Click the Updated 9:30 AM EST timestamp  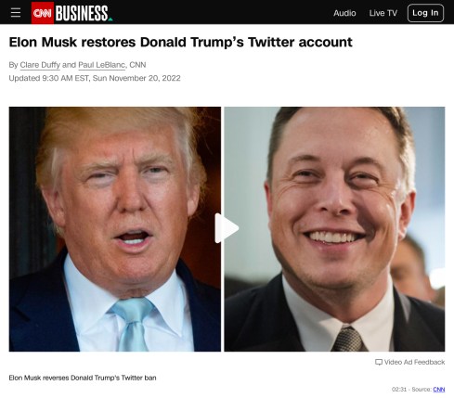point(95,78)
